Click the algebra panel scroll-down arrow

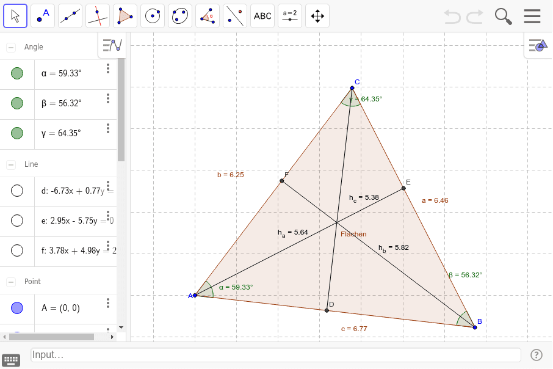click(121, 327)
